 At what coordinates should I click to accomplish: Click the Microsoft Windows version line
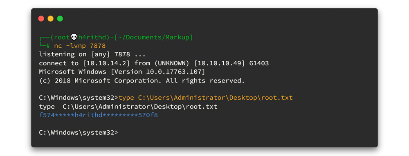(x=122, y=72)
